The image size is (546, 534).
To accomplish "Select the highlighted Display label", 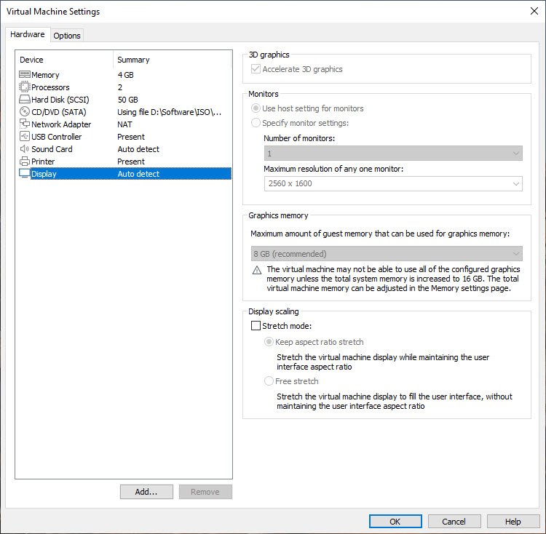I will click(x=44, y=174).
